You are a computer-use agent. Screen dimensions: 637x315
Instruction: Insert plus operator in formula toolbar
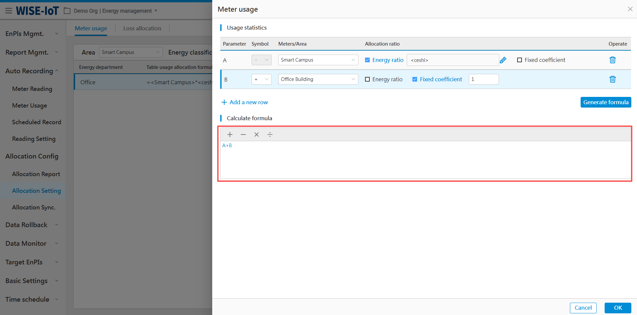[230, 135]
